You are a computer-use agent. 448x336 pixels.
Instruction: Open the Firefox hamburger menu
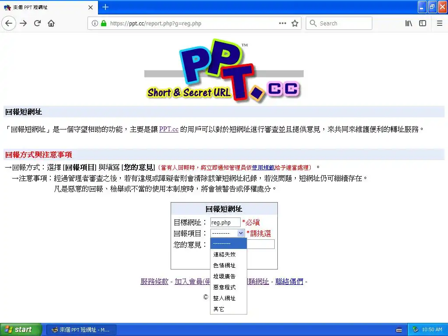[440, 23]
